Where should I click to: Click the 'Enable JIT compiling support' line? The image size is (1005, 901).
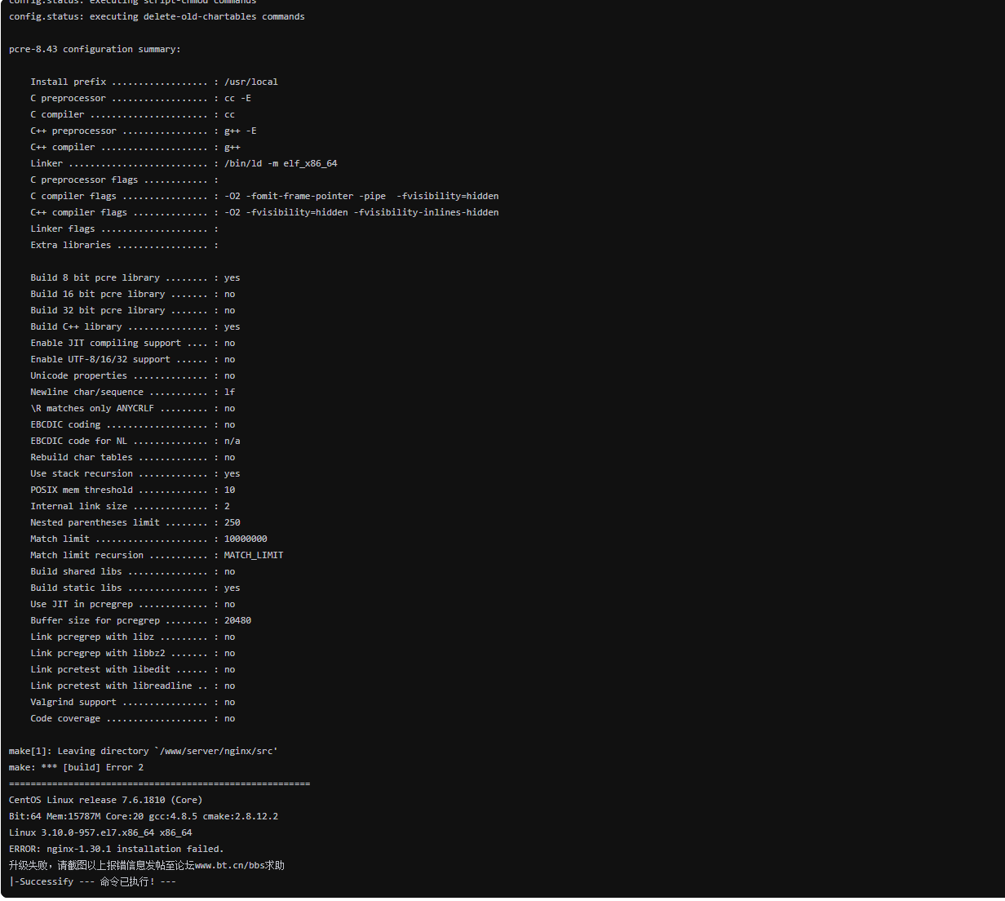(132, 343)
